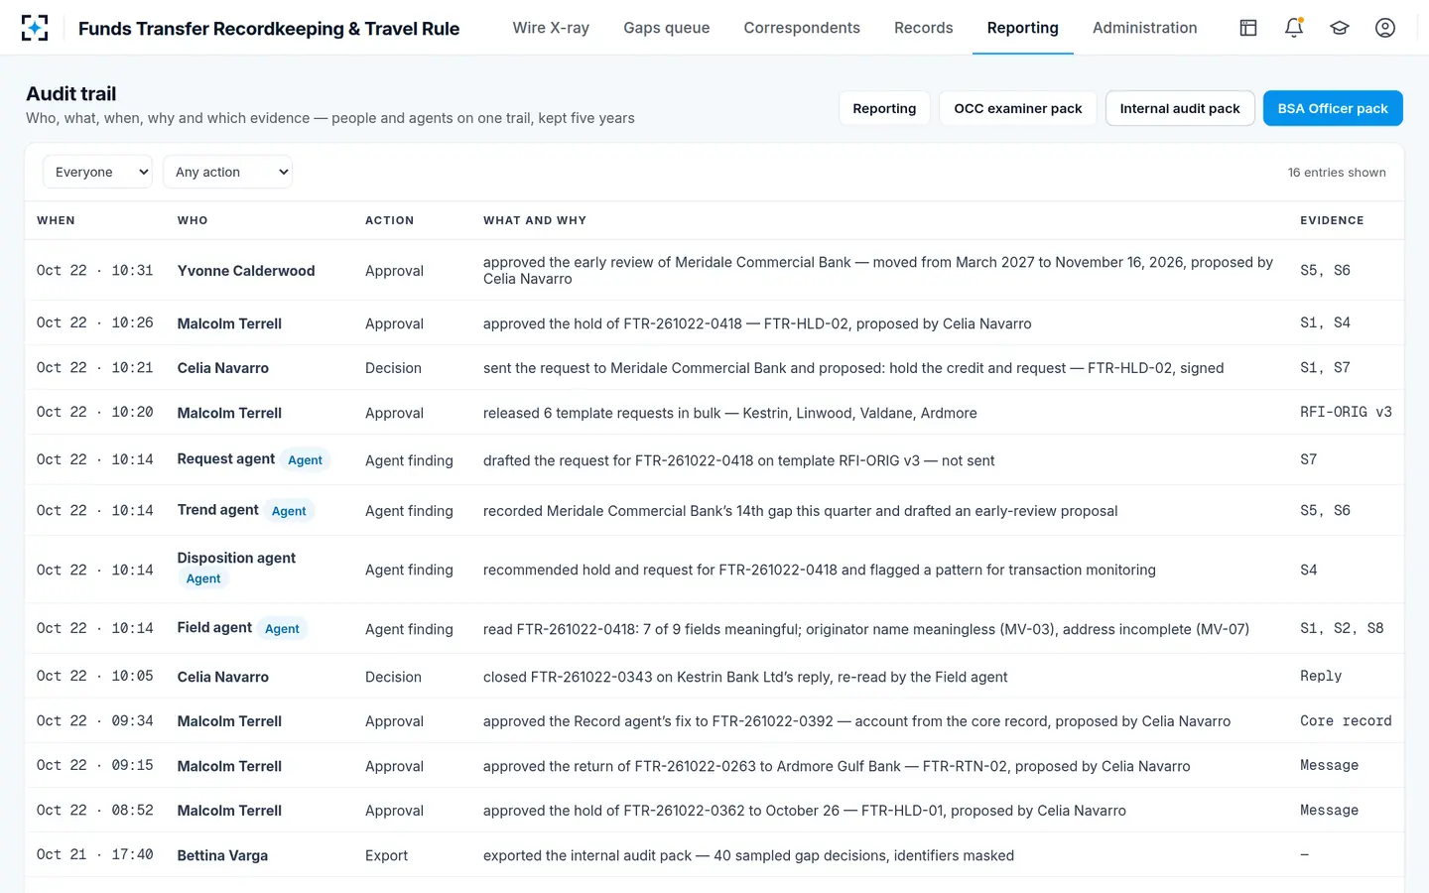Expand the Everyone filter dropdown

tap(97, 172)
